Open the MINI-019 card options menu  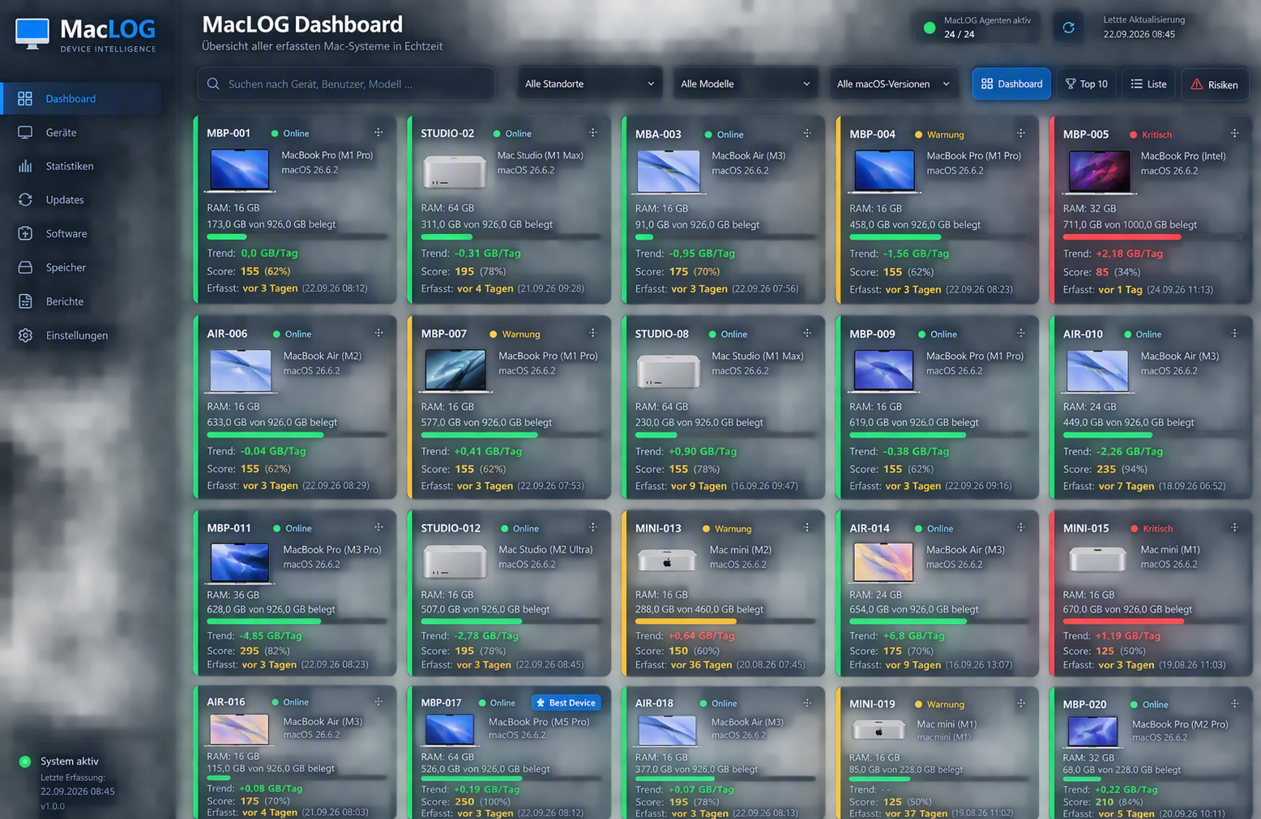pyautogui.click(x=1021, y=703)
